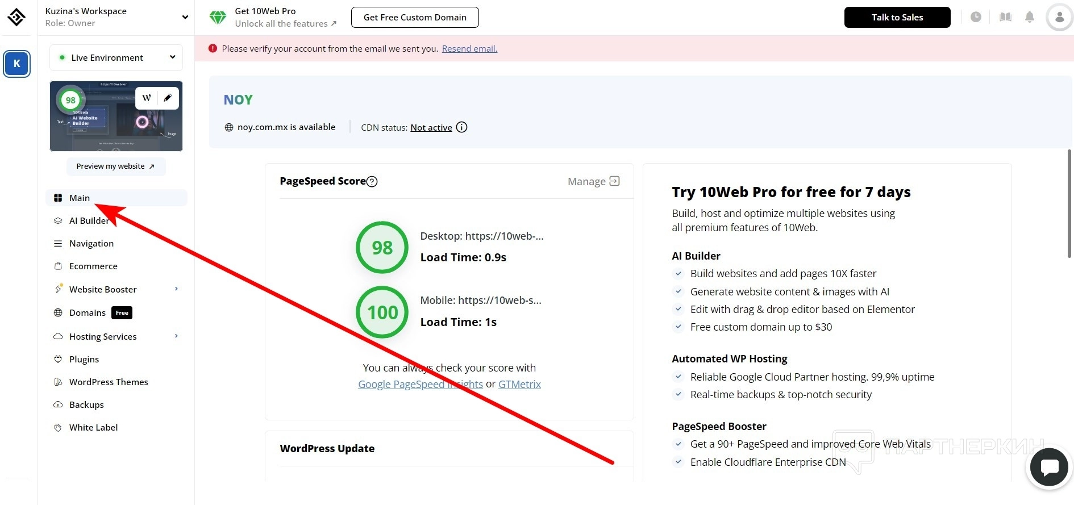The width and height of the screenshot is (1074, 505).
Task: Click the Navigation lines icon
Action: coord(58,243)
